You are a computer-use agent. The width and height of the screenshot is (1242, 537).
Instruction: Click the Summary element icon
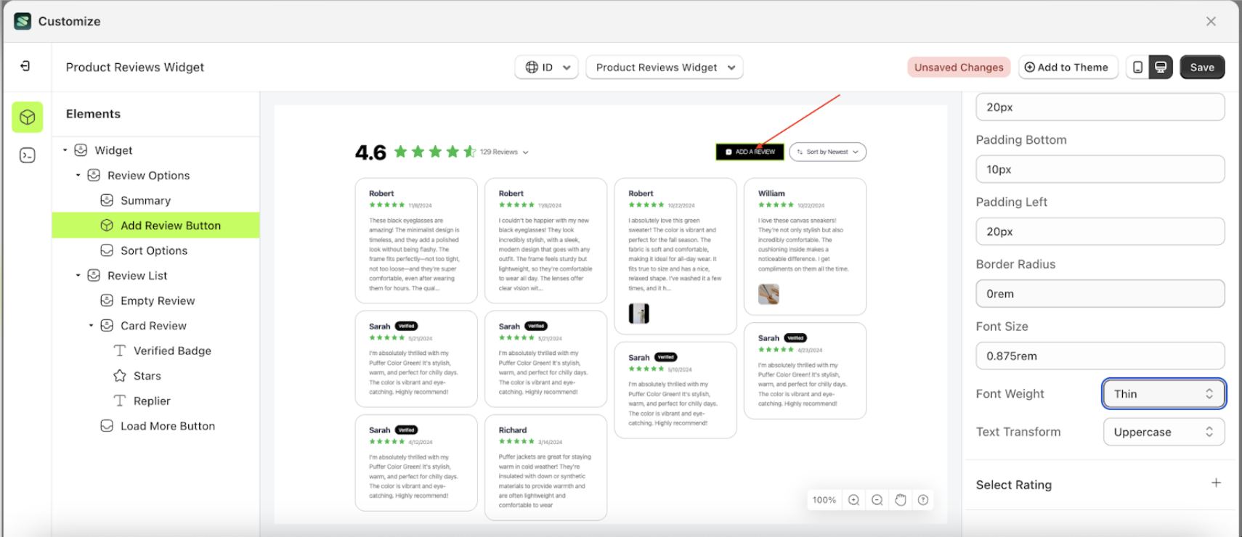[107, 200]
